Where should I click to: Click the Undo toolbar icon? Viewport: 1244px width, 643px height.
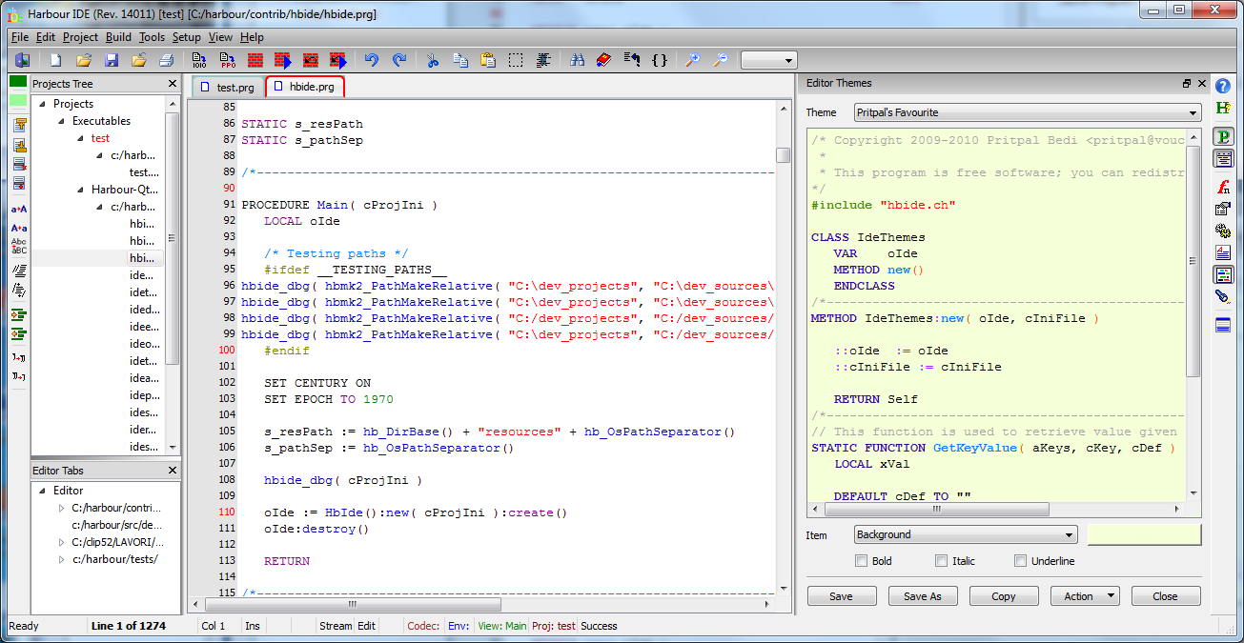point(372,59)
